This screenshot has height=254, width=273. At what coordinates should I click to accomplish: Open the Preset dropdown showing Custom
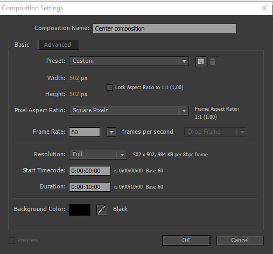click(x=129, y=61)
